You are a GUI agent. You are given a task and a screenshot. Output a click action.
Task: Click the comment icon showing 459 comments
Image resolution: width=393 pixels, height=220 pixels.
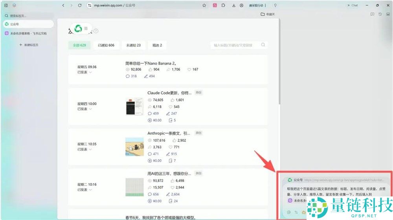[150, 114]
